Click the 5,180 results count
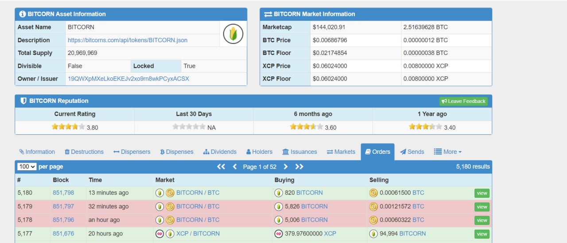 [x=473, y=167]
